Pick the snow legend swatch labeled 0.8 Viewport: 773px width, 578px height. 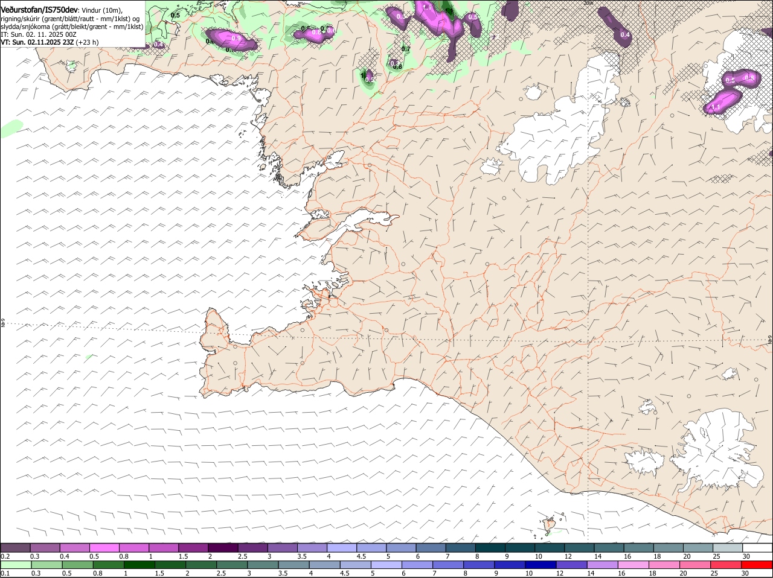point(133,547)
